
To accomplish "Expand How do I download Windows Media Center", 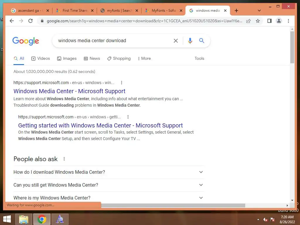I will [108, 172].
